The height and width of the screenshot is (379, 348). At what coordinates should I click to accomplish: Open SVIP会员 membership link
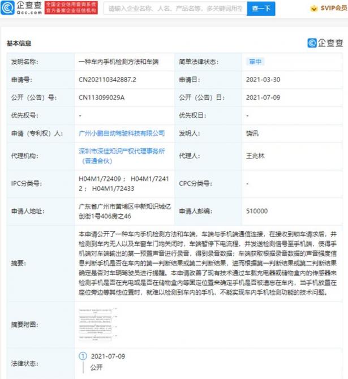333,8
